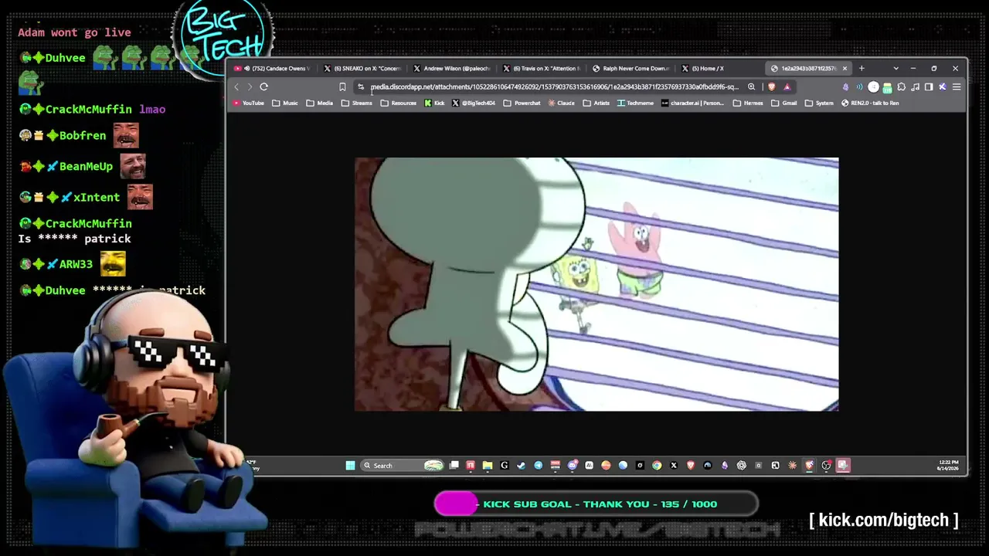
Task: Bookmark this page using the bookmark icon
Action: [x=342, y=87]
